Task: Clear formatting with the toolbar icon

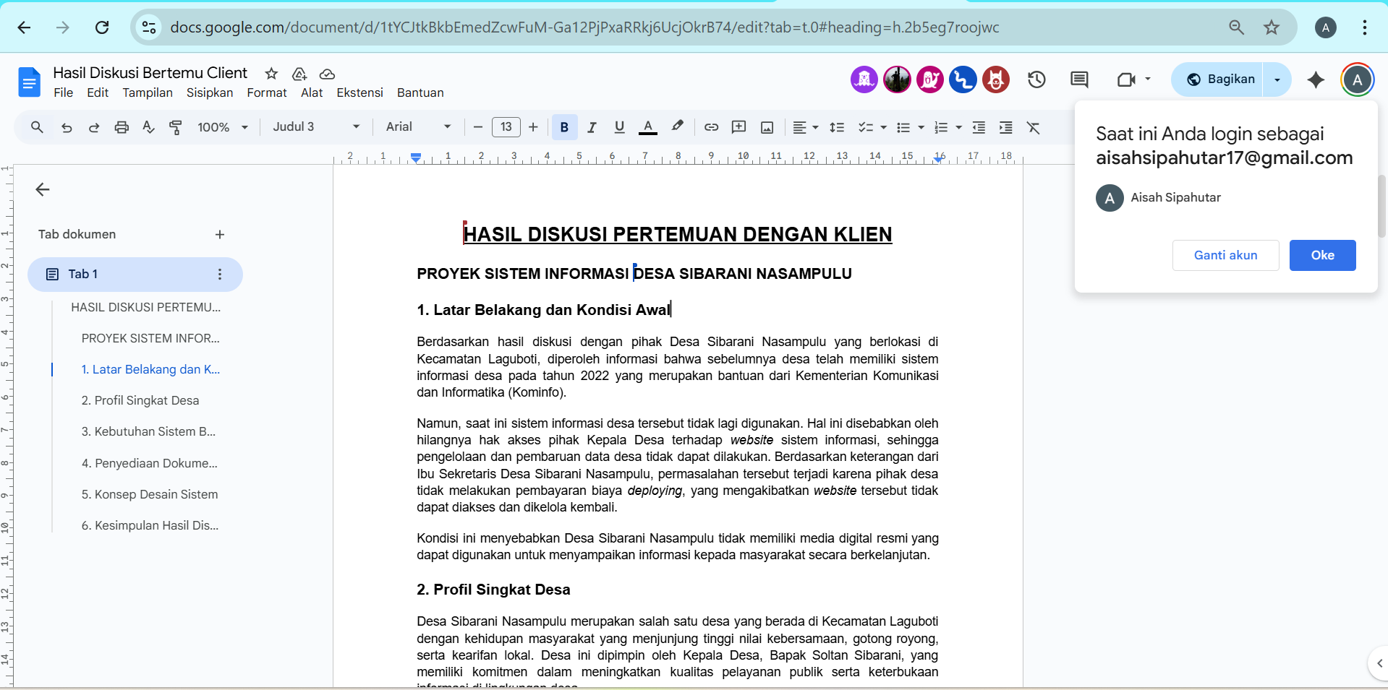Action: pyautogui.click(x=1034, y=127)
